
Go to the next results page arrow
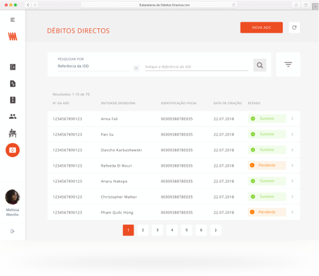point(216,230)
